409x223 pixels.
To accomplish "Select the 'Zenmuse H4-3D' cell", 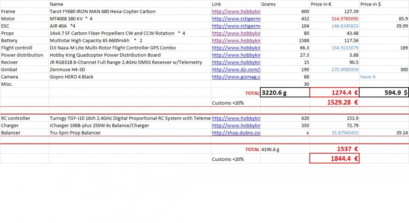I will pyautogui.click(x=130, y=70).
